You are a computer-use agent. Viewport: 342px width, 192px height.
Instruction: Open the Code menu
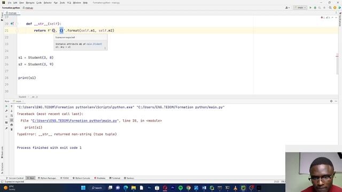(x=39, y=3)
